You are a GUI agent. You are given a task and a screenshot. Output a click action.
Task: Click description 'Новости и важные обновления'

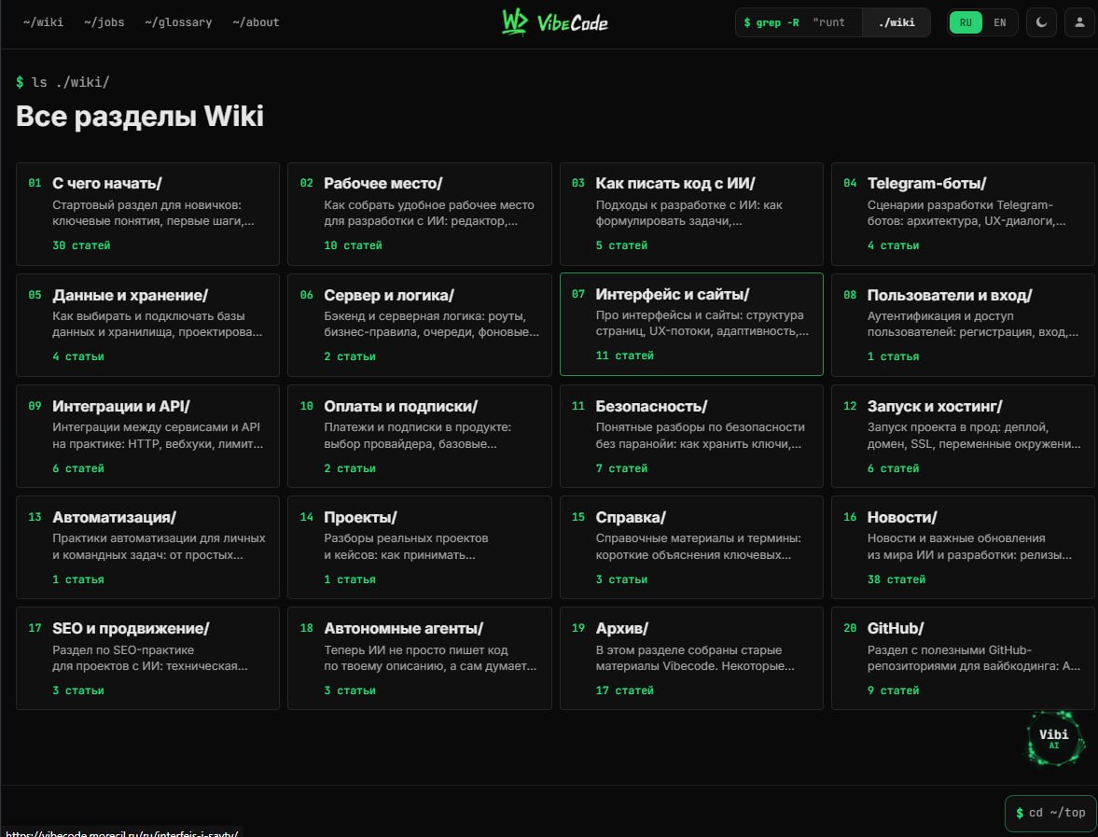(x=956, y=538)
